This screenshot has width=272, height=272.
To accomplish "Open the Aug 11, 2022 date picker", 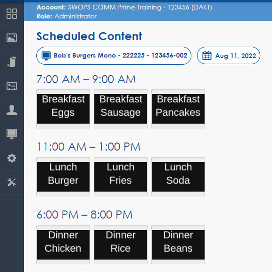I will (228, 56).
